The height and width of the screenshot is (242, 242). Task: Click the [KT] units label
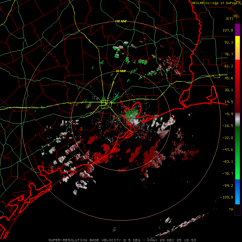tap(229, 19)
